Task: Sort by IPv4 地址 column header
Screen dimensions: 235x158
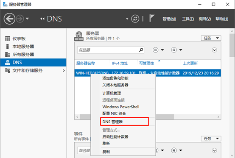Action: (120, 63)
